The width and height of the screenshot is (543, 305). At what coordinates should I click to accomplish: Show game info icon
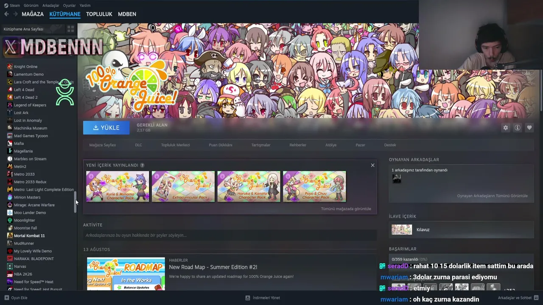(517, 128)
